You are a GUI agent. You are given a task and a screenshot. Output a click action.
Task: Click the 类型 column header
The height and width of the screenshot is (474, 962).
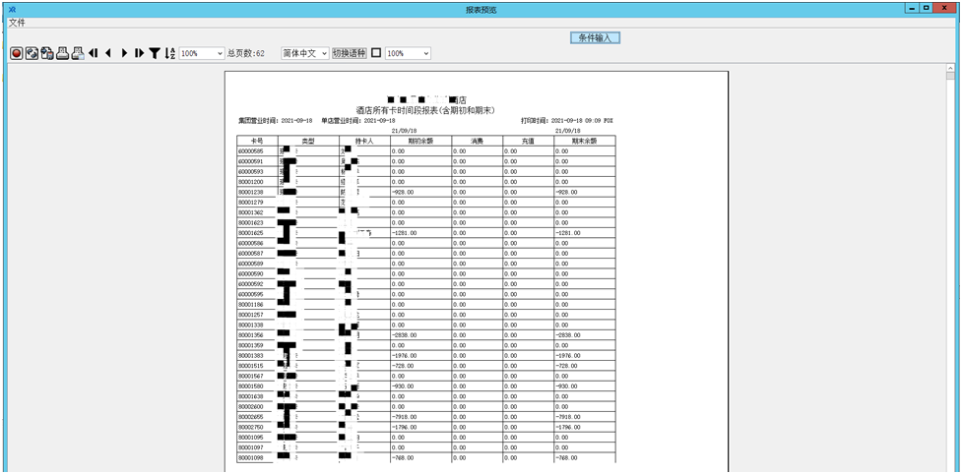(308, 141)
